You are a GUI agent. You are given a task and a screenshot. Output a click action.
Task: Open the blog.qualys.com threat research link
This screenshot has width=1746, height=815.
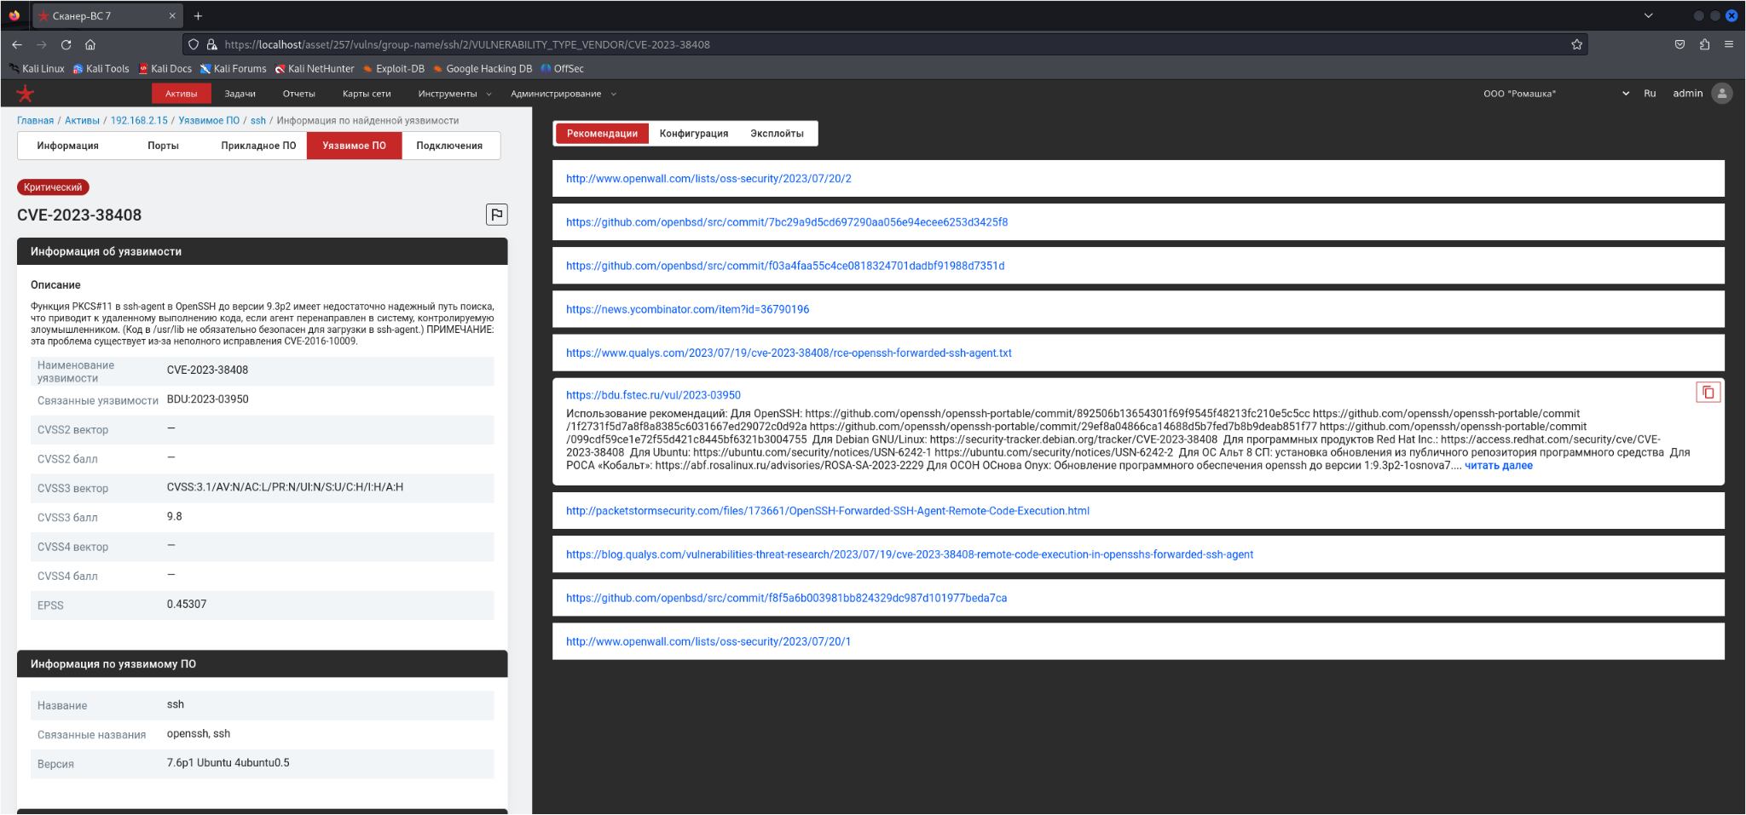pyautogui.click(x=910, y=554)
